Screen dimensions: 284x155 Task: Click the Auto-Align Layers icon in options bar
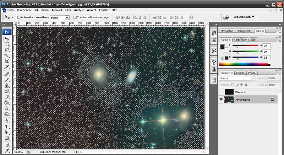191,17
